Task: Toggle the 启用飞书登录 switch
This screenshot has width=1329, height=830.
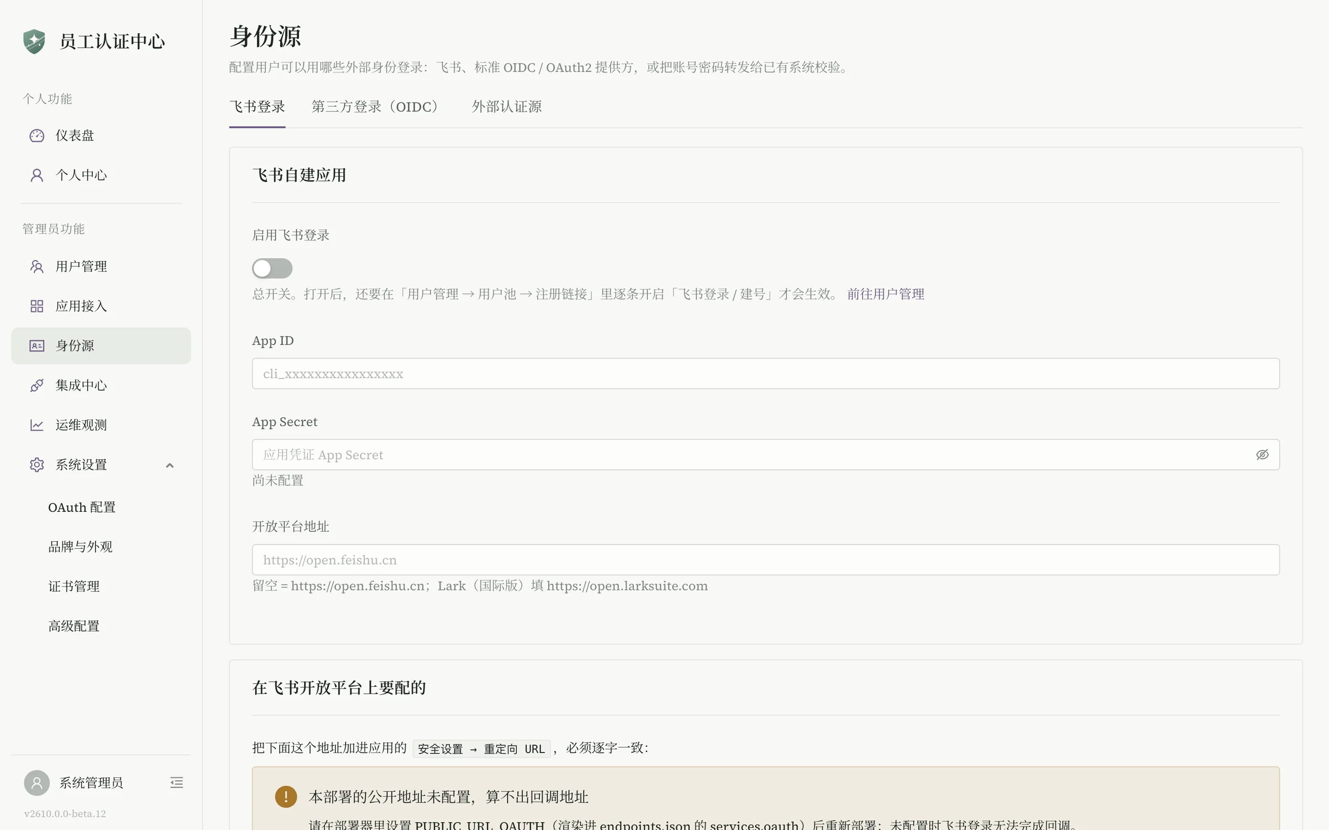Action: coord(272,268)
